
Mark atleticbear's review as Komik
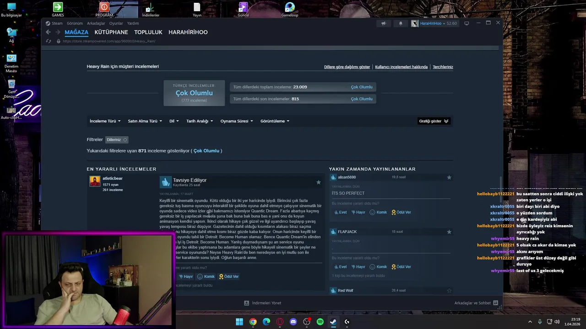point(206,276)
